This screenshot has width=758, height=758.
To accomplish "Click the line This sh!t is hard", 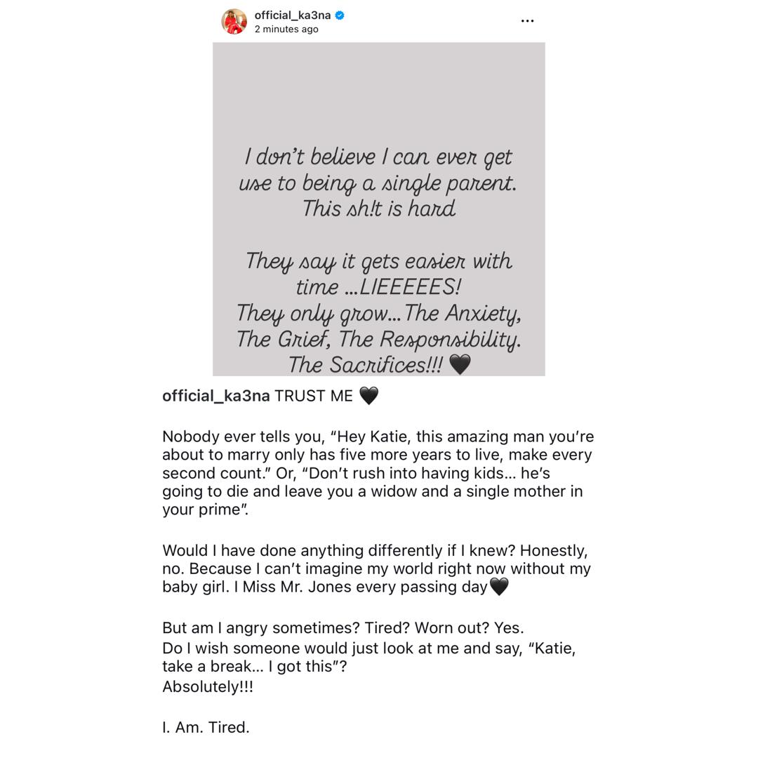I will (x=379, y=208).
